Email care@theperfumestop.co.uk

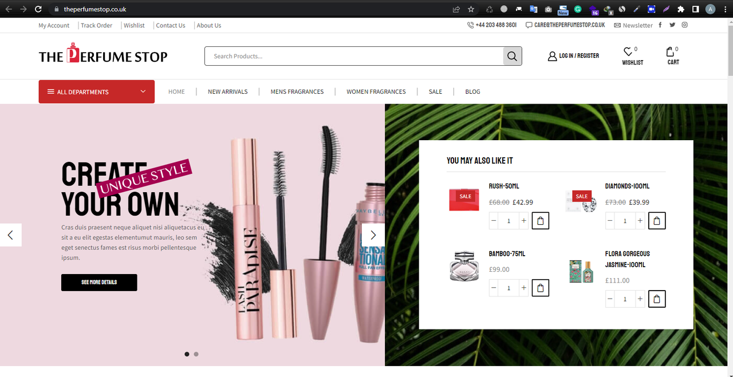pyautogui.click(x=565, y=25)
